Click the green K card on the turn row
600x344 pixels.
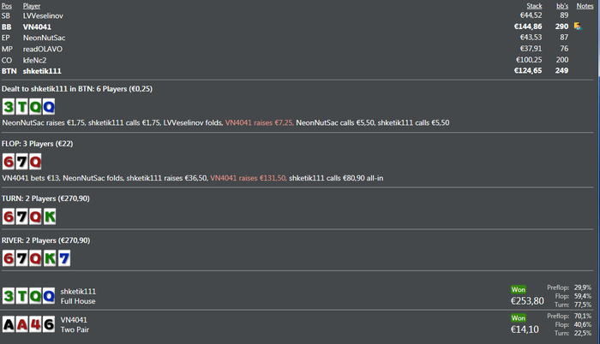click(48, 216)
